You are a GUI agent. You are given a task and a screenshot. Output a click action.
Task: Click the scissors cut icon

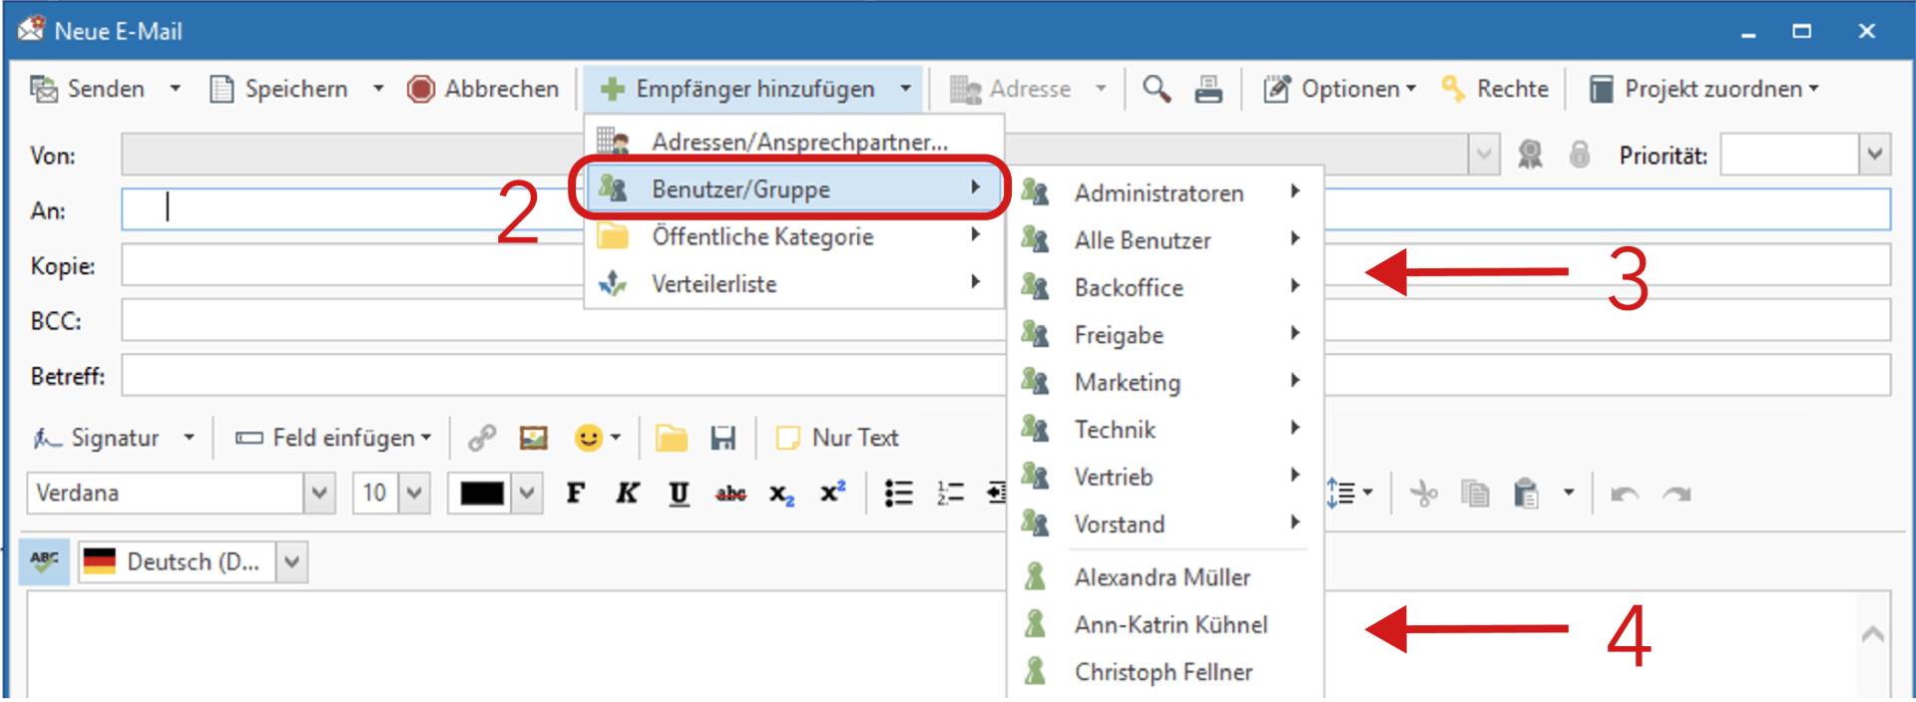pos(1424,493)
